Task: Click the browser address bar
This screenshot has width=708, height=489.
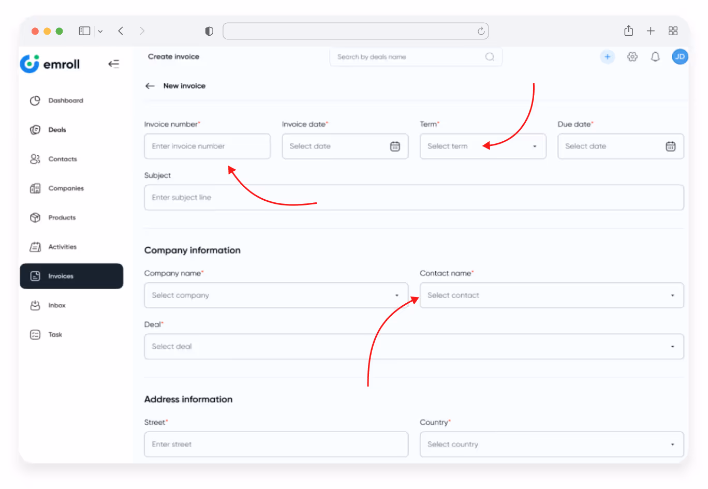Action: click(x=356, y=31)
